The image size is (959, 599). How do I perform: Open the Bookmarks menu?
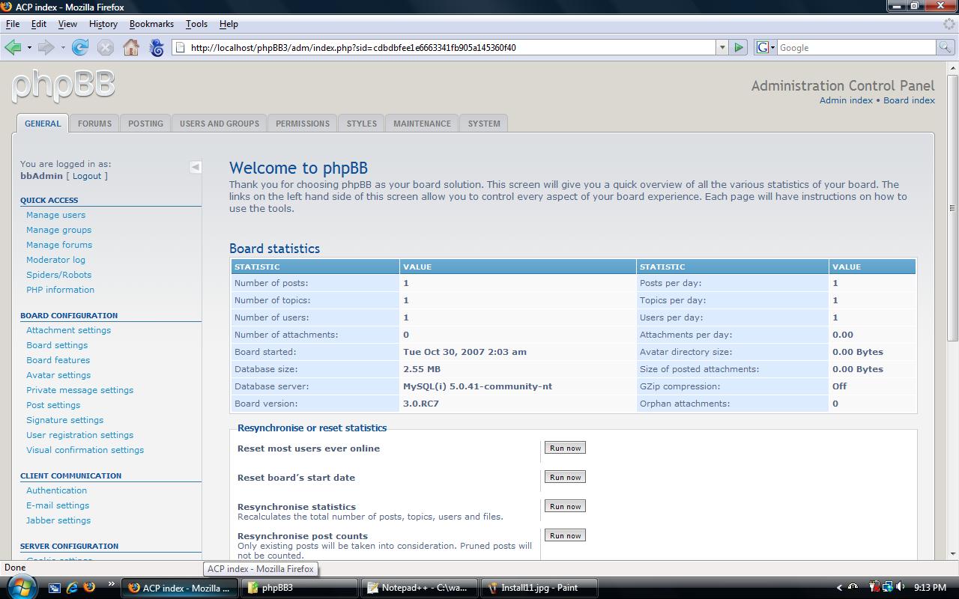[151, 24]
